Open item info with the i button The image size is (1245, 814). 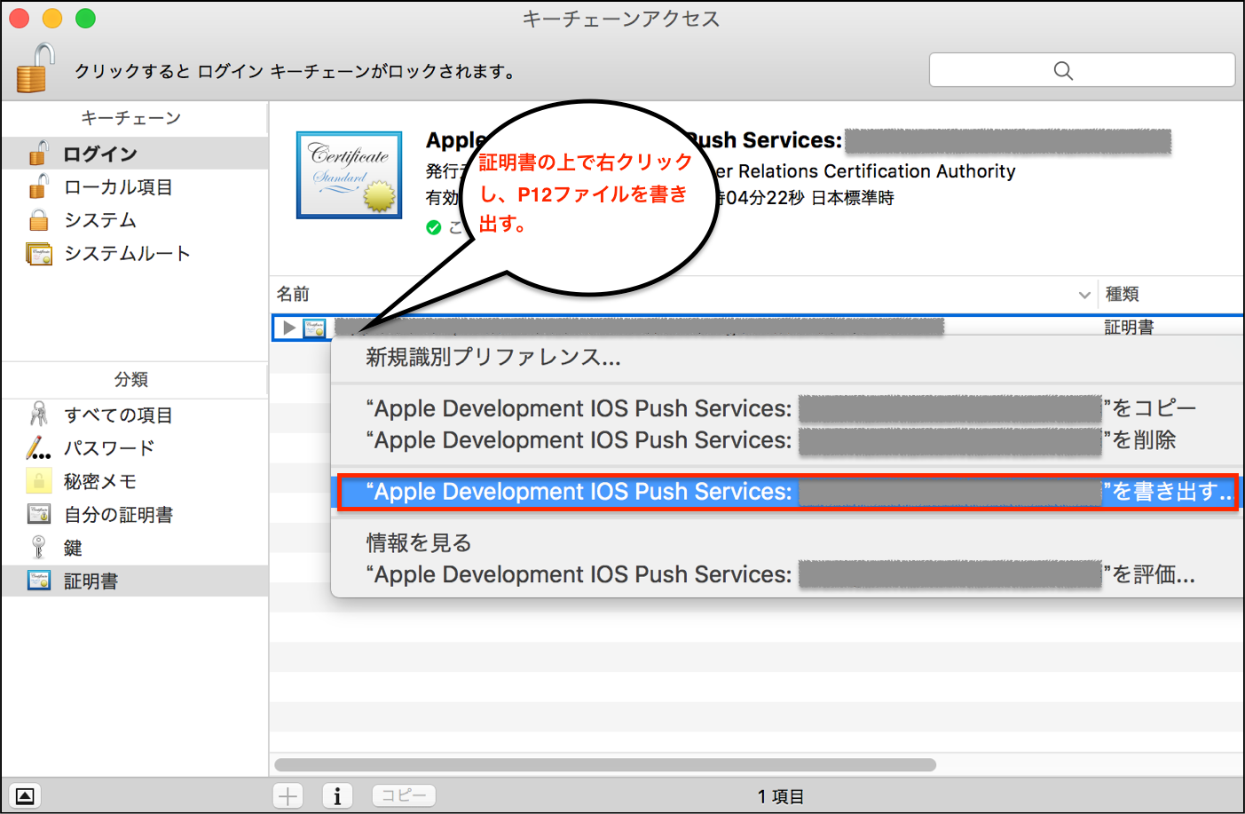click(x=336, y=794)
